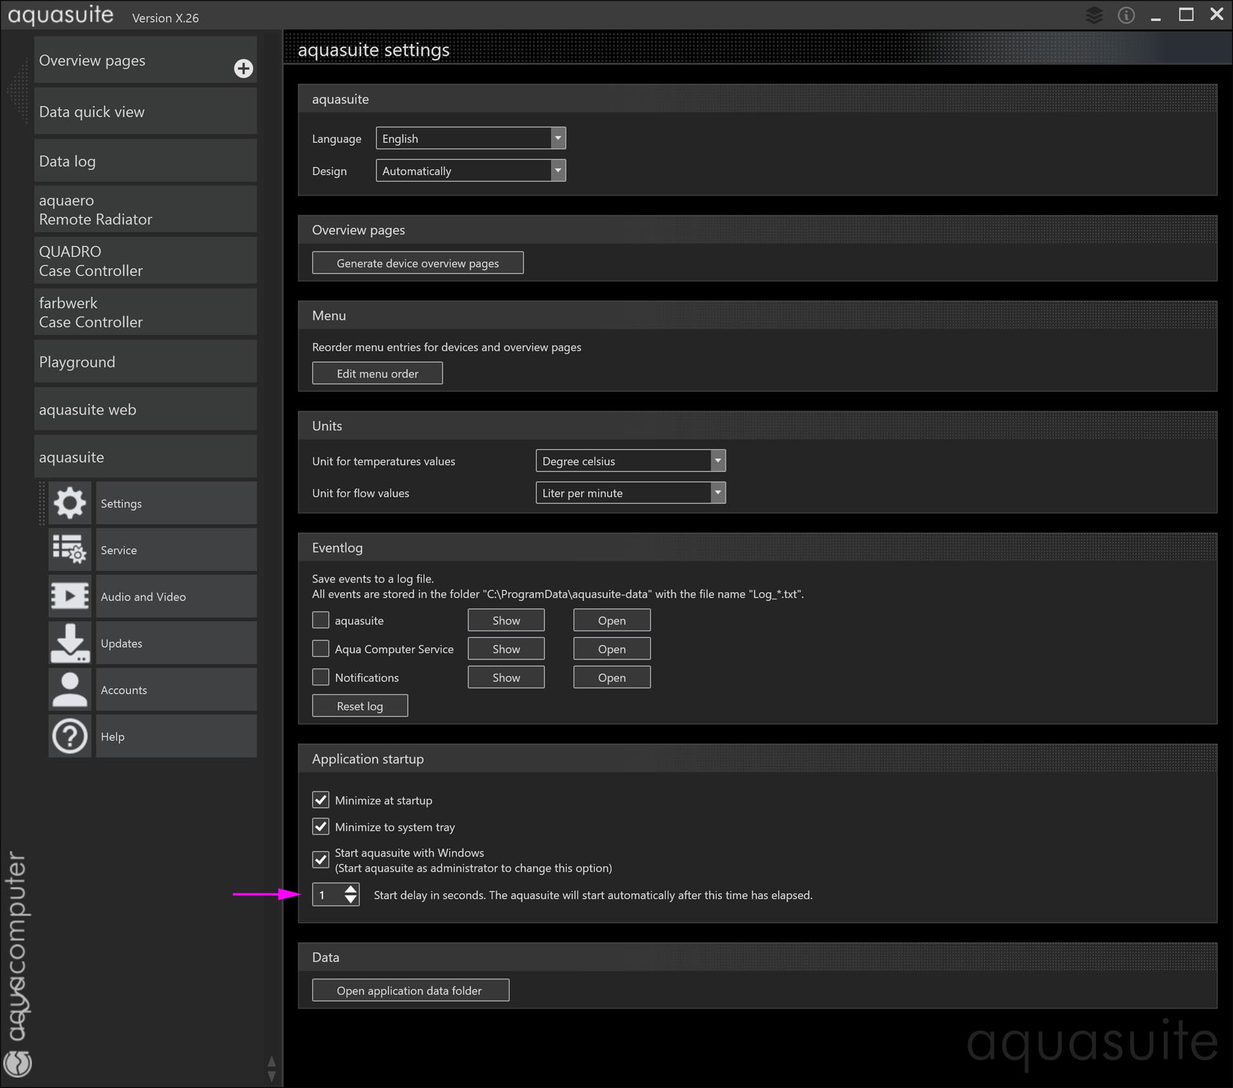Increase the start delay with the up arrow
Image resolution: width=1233 pixels, height=1088 pixels.
point(351,889)
